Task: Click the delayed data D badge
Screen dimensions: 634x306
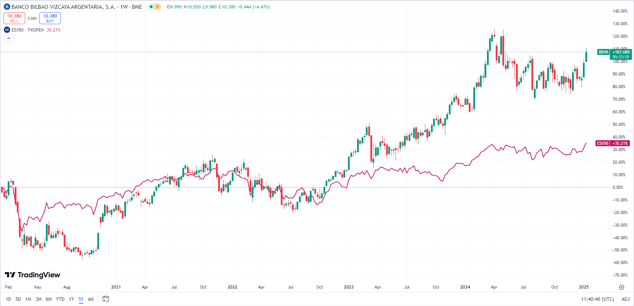Action: pos(158,7)
